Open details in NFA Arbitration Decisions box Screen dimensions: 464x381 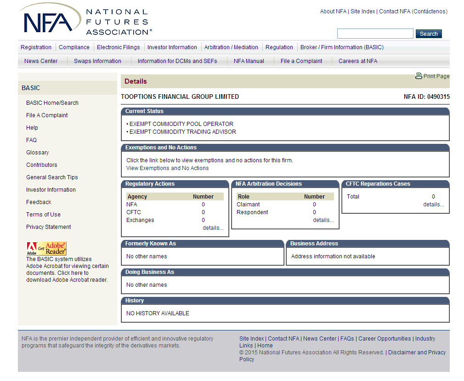pos(323,220)
